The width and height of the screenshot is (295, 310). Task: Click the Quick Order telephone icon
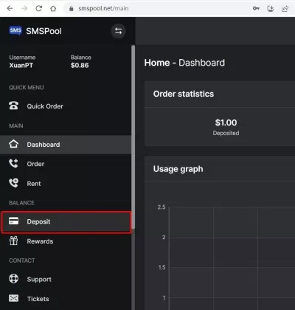point(13,106)
